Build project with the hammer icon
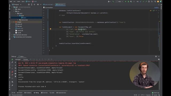Image resolution: width=171 pixels, height=96 pixels. (113, 2)
